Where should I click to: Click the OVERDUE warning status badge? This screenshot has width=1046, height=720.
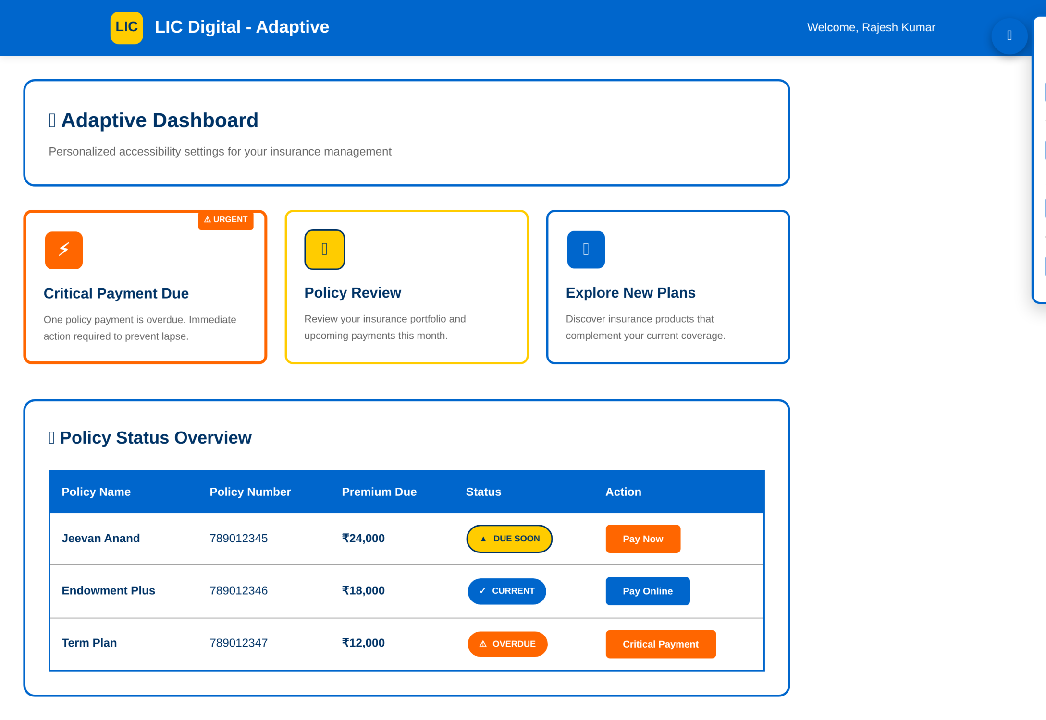(x=507, y=644)
